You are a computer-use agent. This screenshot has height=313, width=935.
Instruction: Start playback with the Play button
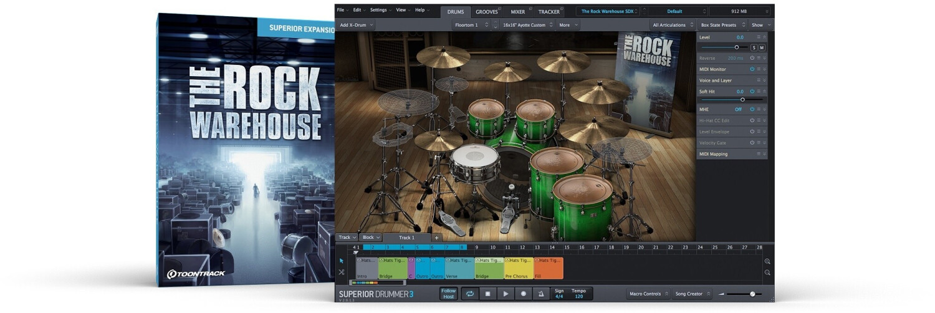506,294
